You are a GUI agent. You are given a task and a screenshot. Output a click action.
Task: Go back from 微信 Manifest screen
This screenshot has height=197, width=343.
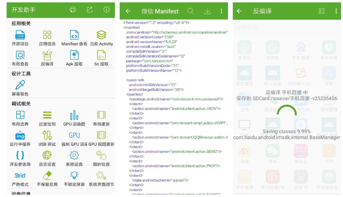click(x=128, y=11)
